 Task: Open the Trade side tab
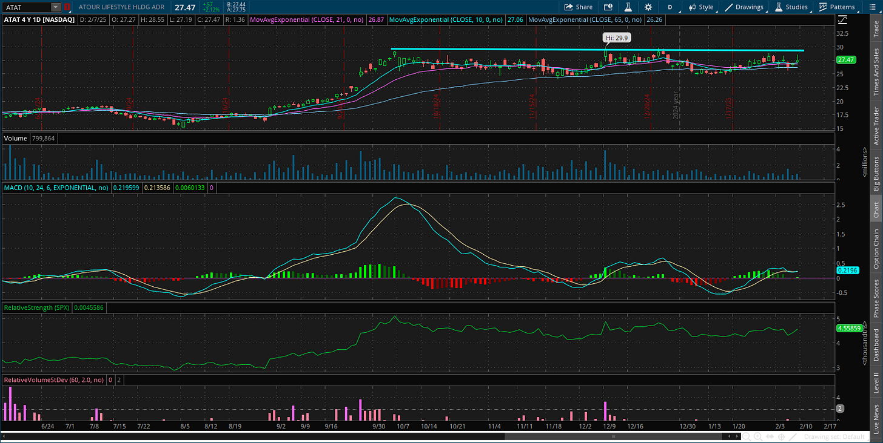click(x=876, y=28)
